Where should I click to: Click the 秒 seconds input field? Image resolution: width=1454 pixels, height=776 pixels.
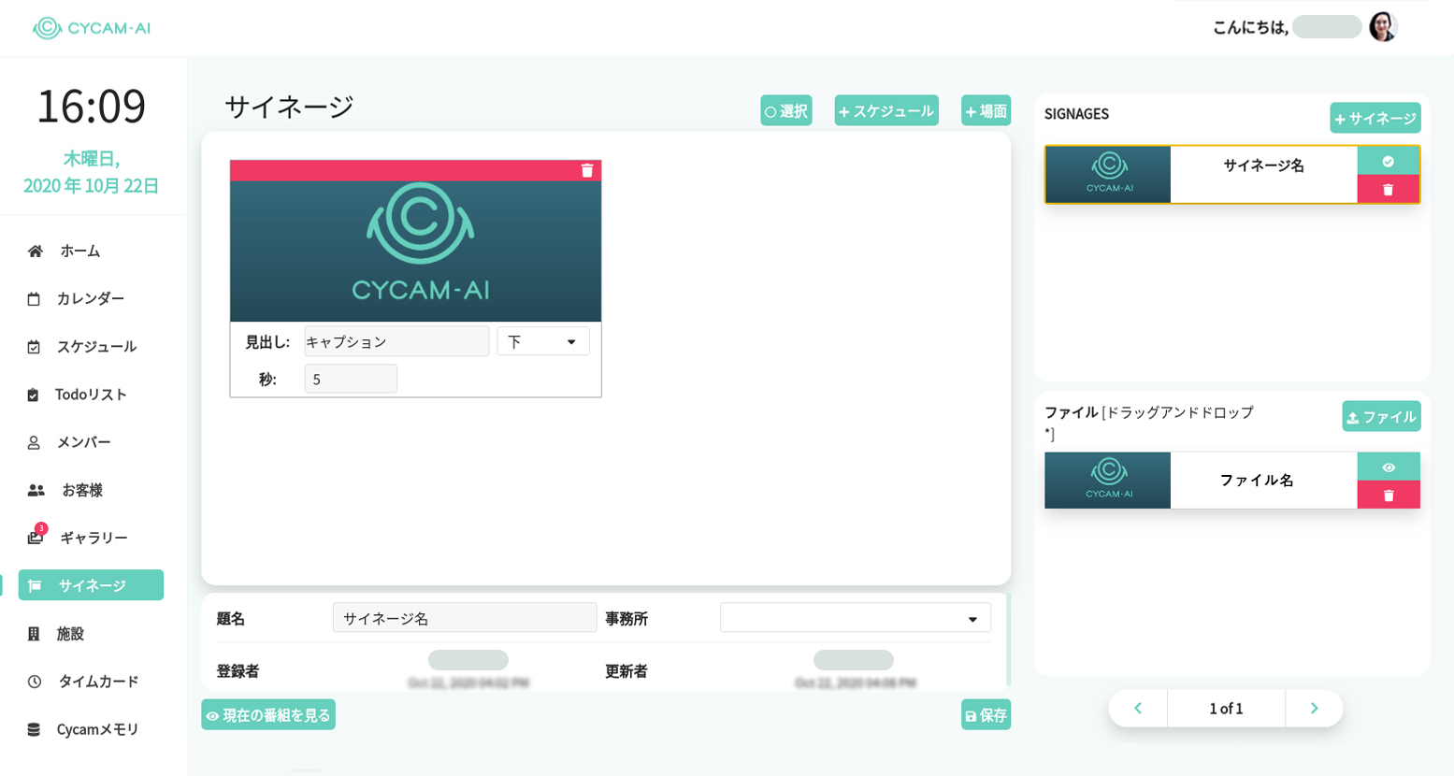[351, 379]
